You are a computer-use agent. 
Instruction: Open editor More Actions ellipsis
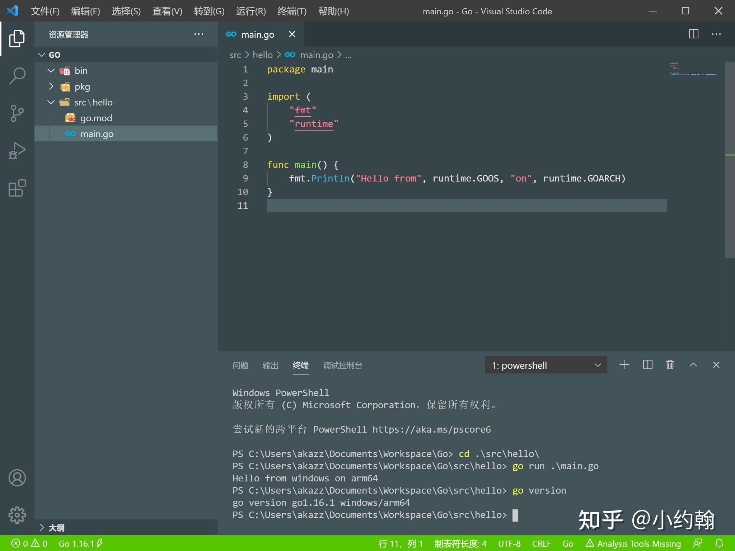pyautogui.click(x=716, y=34)
